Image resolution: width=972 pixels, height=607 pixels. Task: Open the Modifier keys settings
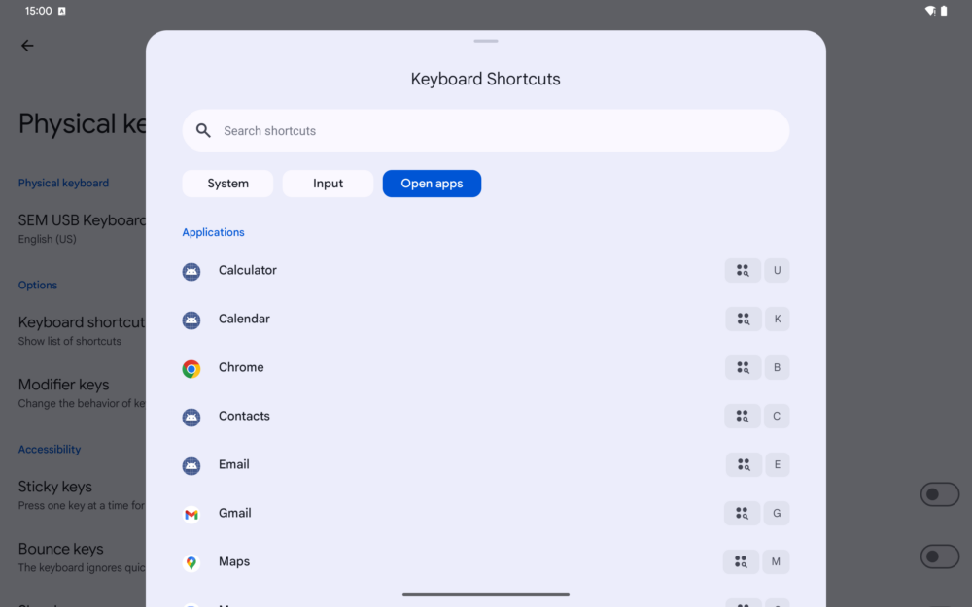pos(63,385)
